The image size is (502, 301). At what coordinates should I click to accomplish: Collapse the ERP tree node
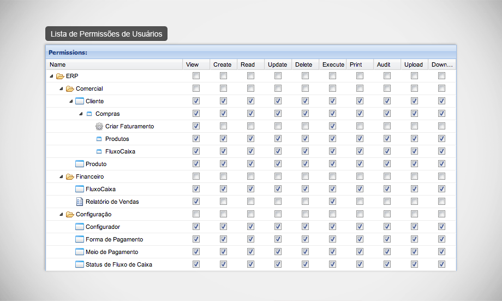[x=52, y=76]
